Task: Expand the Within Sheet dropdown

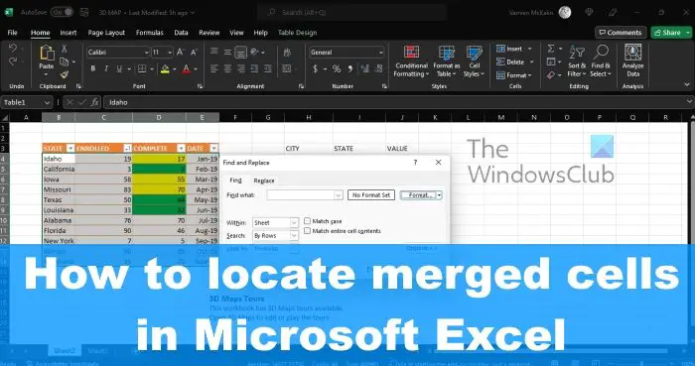Action: (x=275, y=222)
